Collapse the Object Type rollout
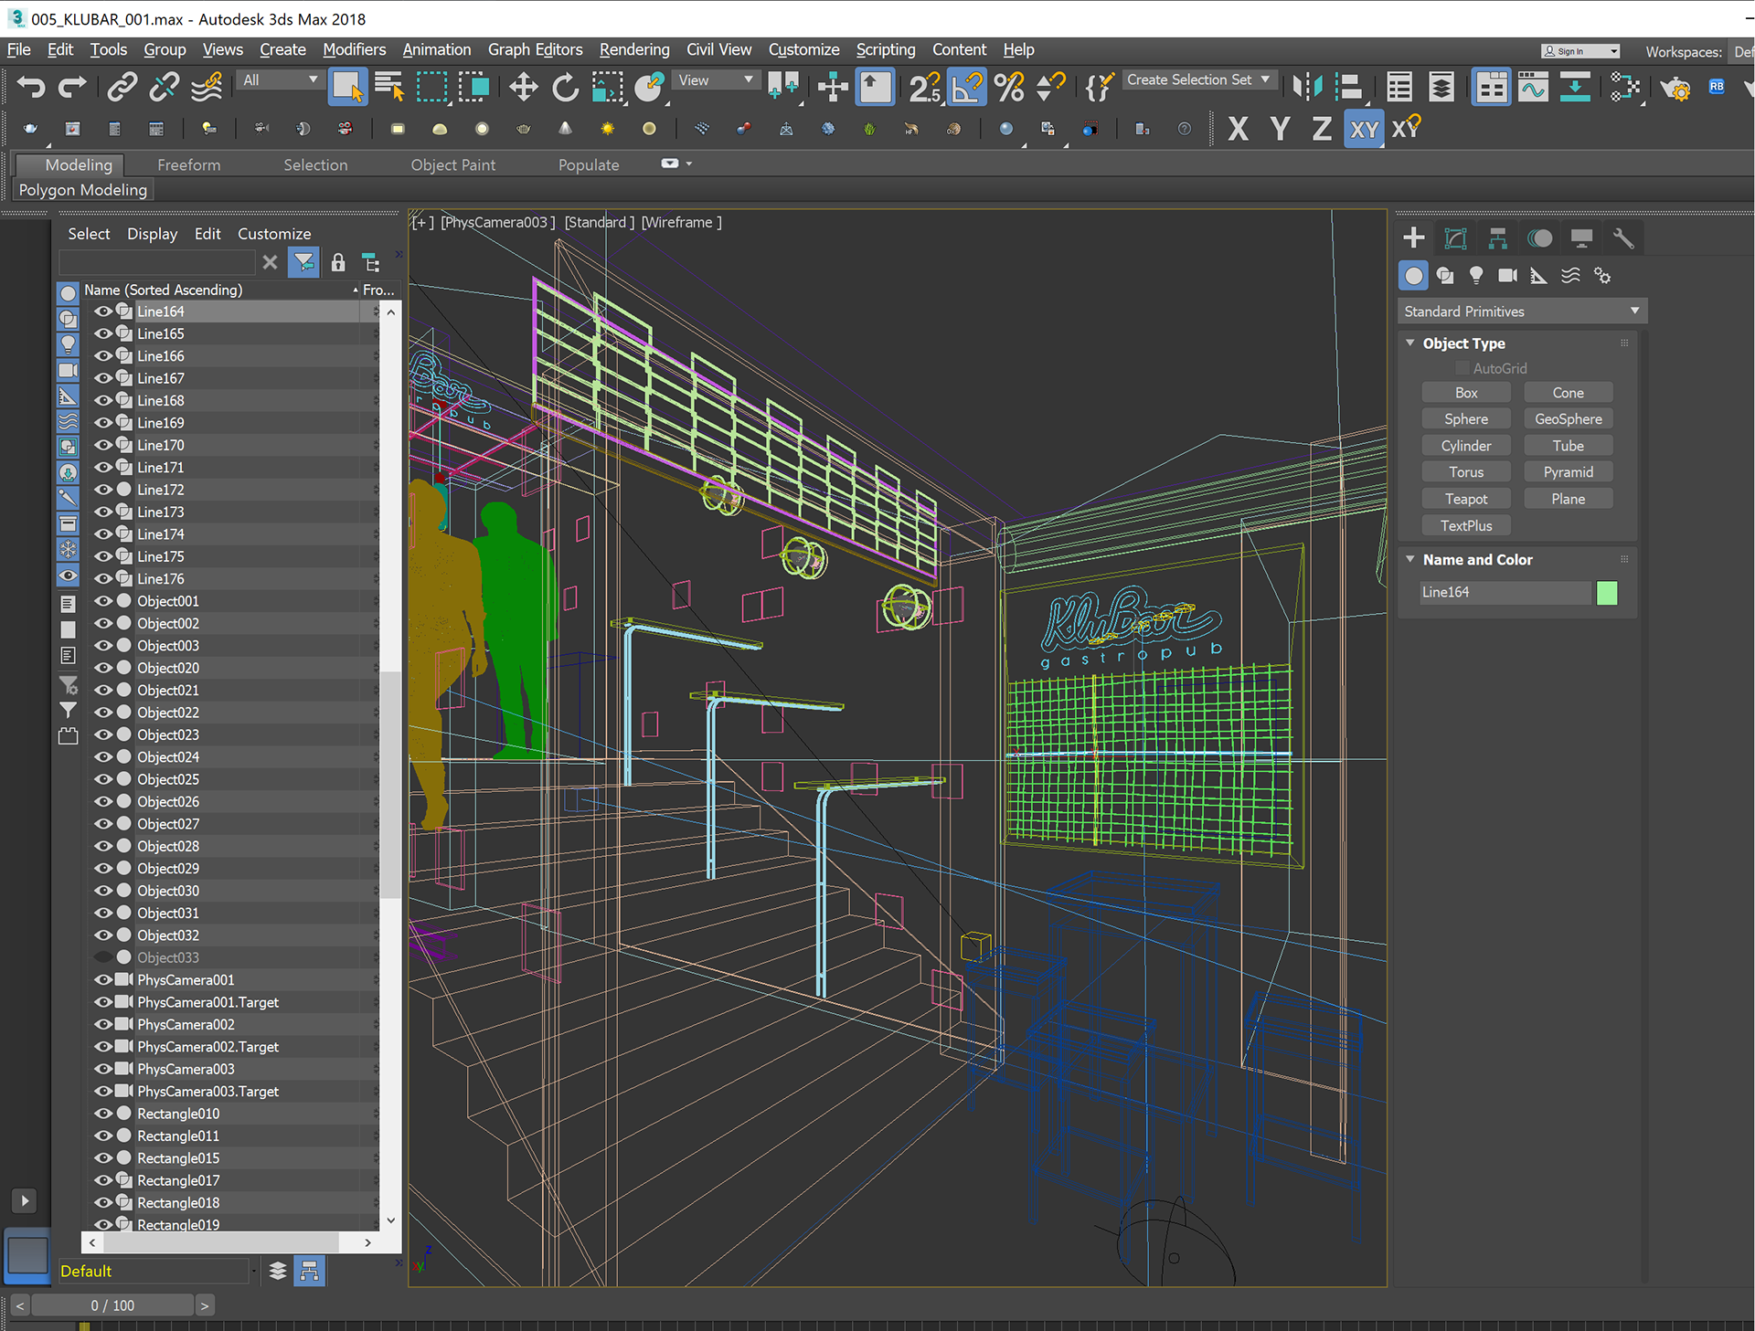 click(x=1410, y=343)
